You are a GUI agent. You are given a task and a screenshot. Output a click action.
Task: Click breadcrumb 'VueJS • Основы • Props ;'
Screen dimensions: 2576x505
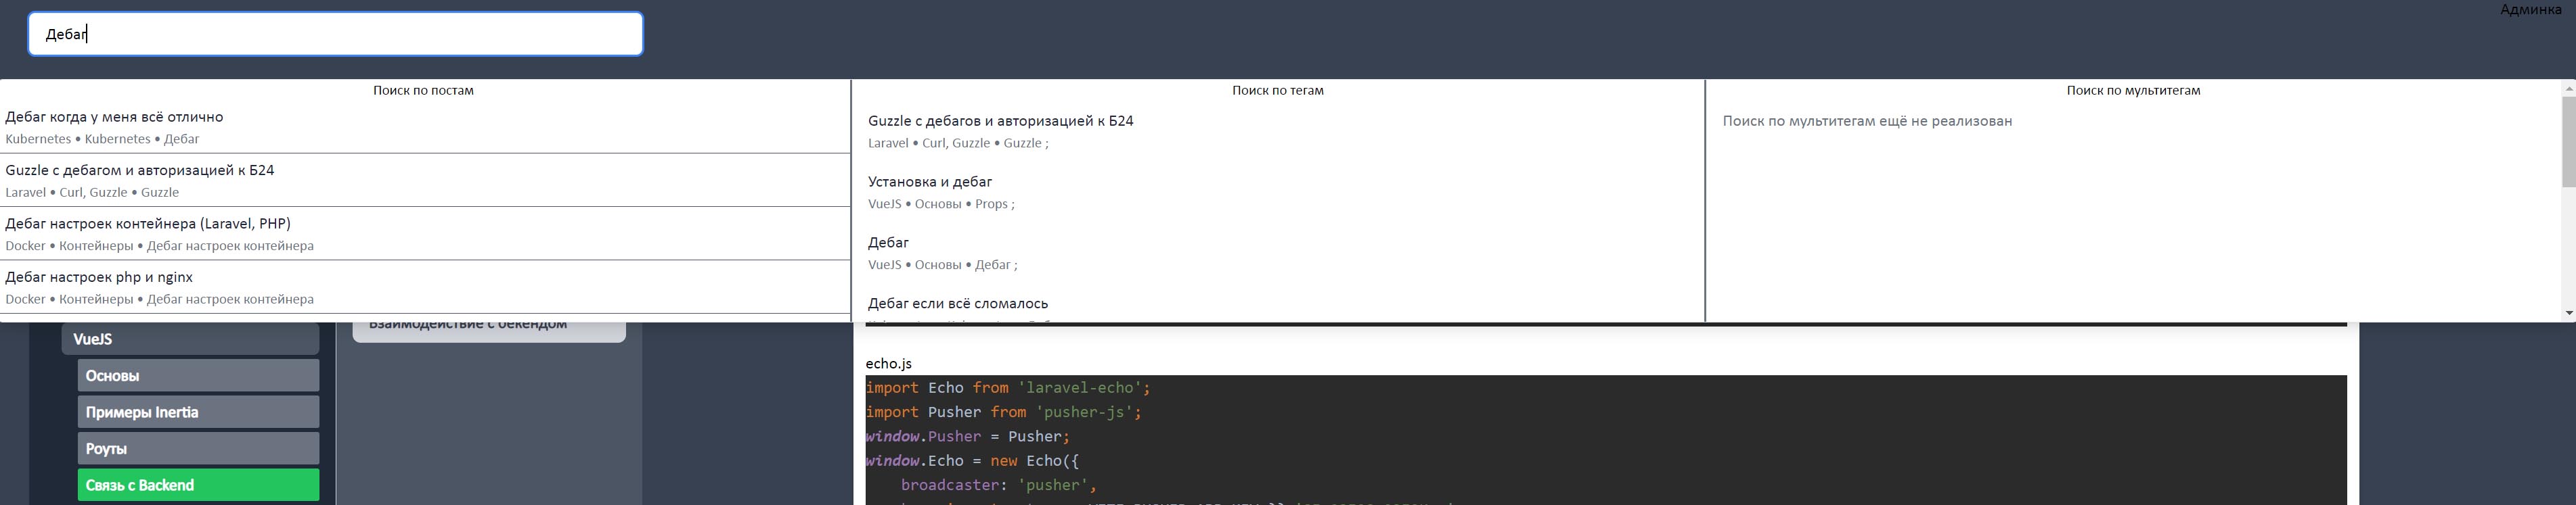pyautogui.click(x=941, y=205)
